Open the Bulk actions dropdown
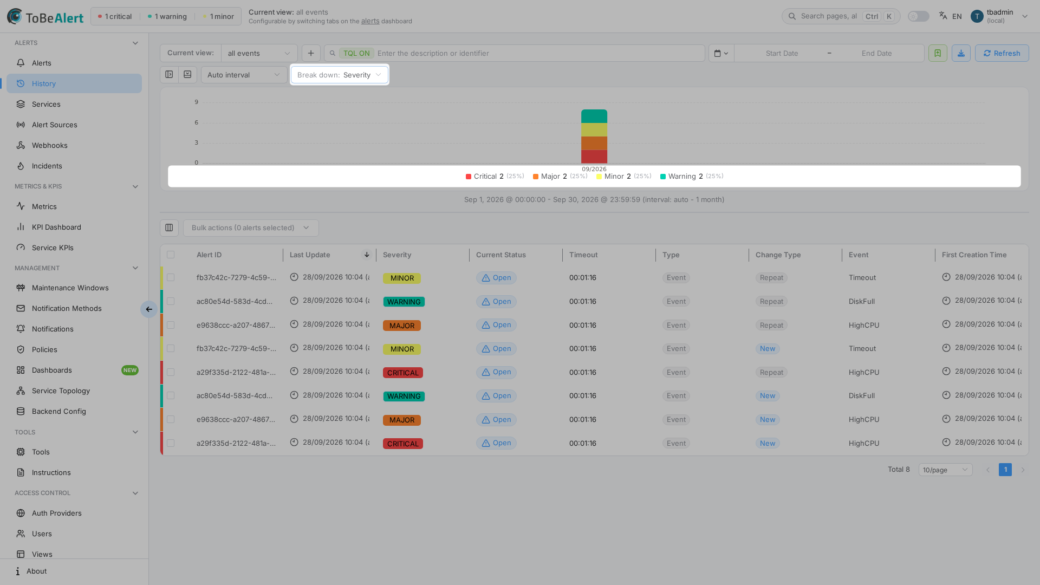 tap(251, 227)
